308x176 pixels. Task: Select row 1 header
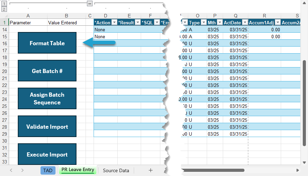tap(4, 23)
